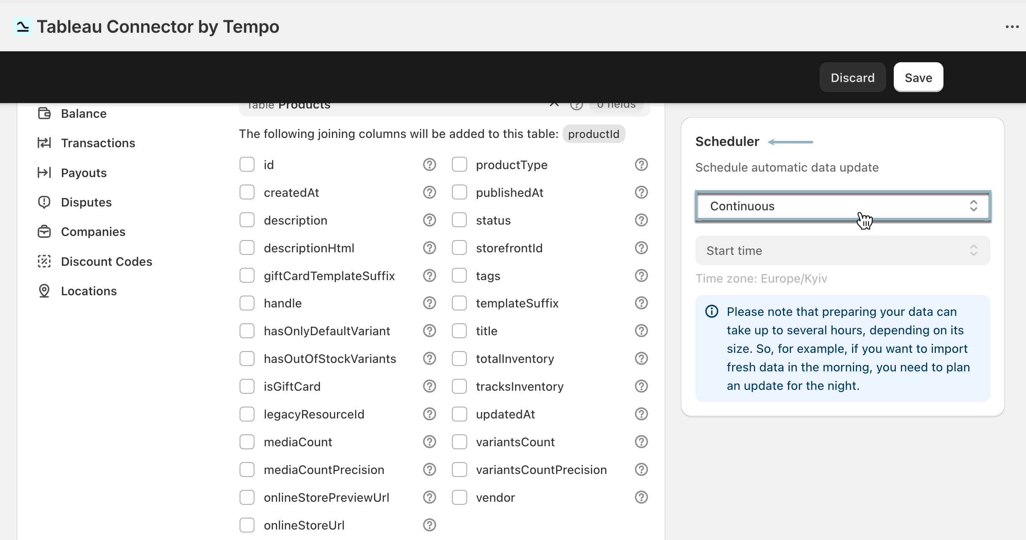1026x540 pixels.
Task: Click the stepper arrows on Continuous dropdown
Action: tap(974, 206)
